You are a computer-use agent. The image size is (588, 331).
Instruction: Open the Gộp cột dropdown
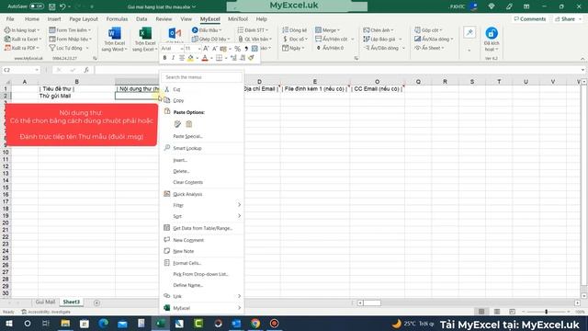[428, 30]
